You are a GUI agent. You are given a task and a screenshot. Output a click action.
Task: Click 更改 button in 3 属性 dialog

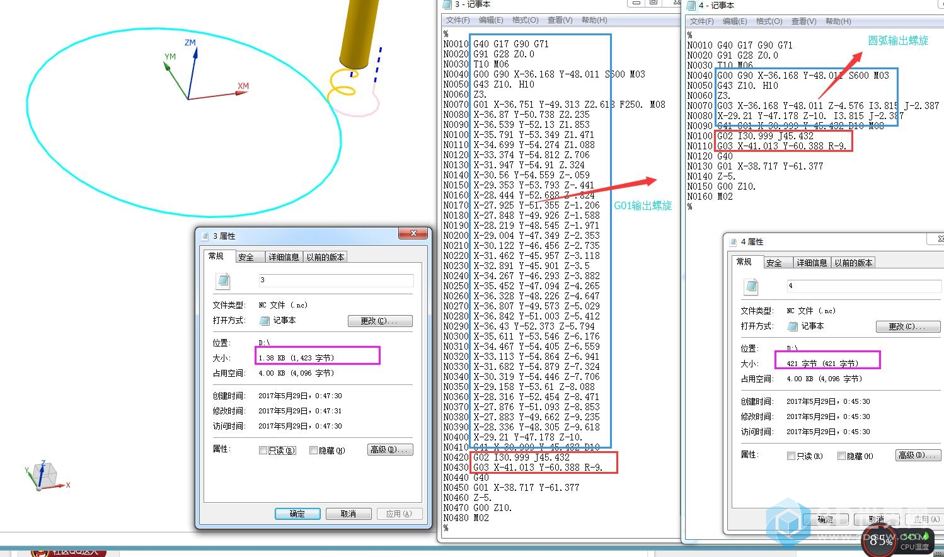(x=380, y=321)
